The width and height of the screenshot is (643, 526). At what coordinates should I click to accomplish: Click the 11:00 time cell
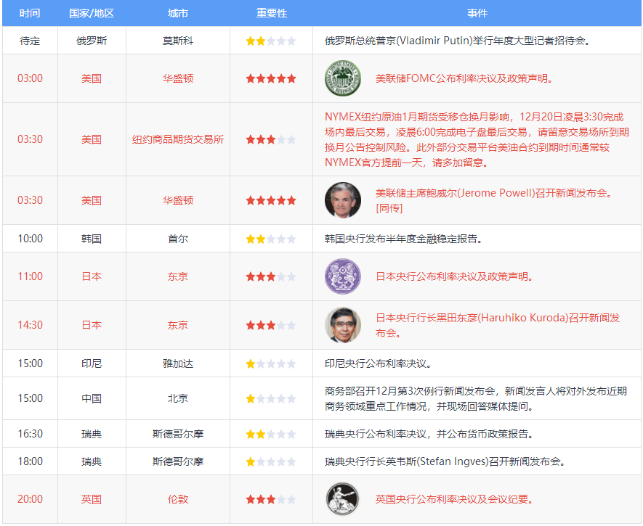click(30, 276)
